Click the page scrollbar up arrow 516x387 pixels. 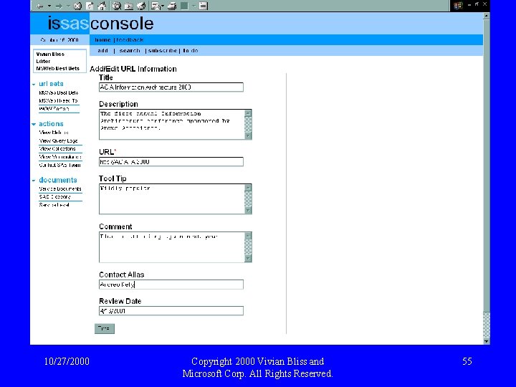pos(486,16)
